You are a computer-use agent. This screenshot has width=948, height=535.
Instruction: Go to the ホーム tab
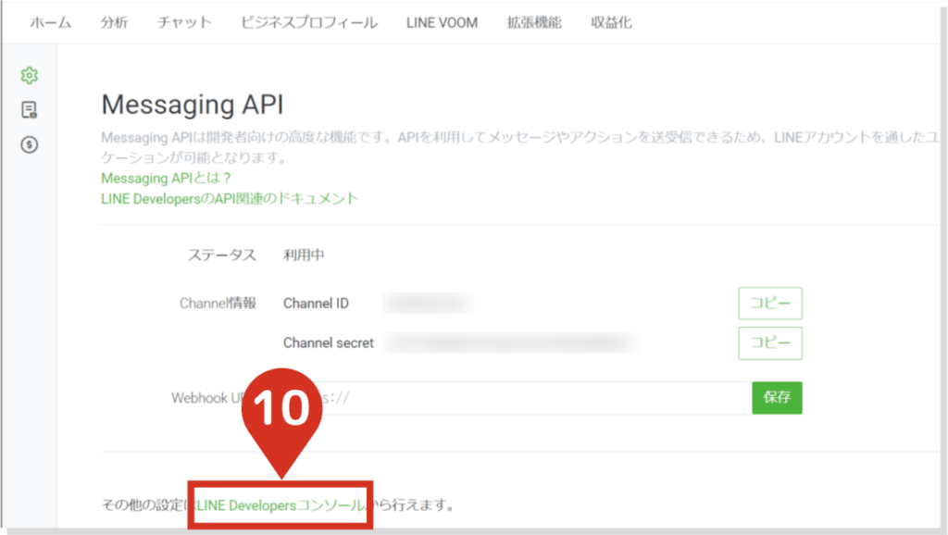(x=50, y=22)
